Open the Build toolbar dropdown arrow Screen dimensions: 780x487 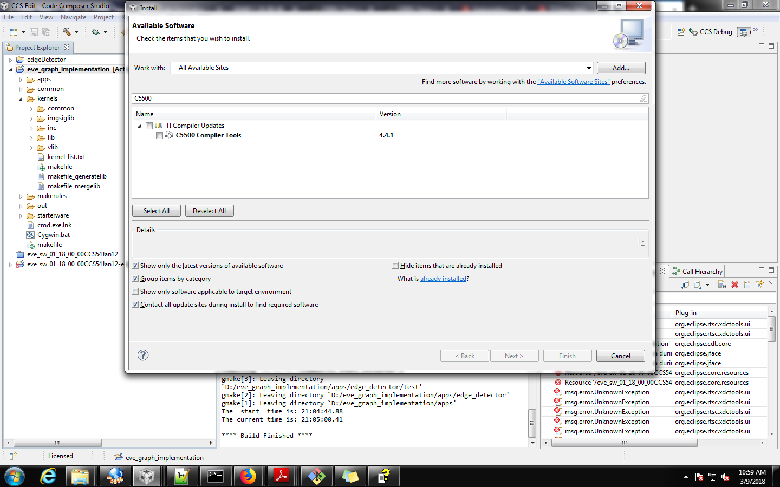click(x=76, y=32)
